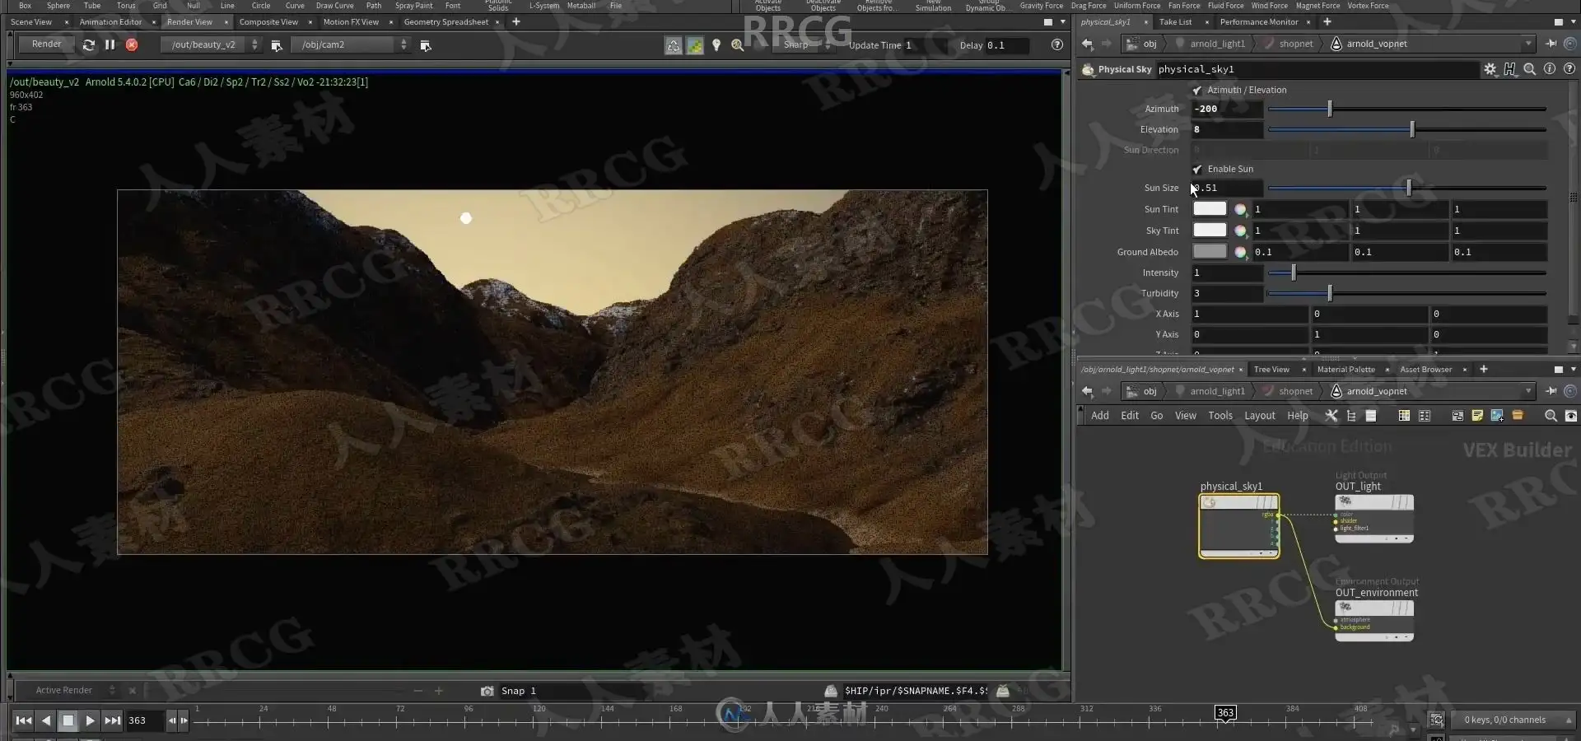Open the Layout menu in network editor
The image size is (1581, 741).
(x=1259, y=416)
